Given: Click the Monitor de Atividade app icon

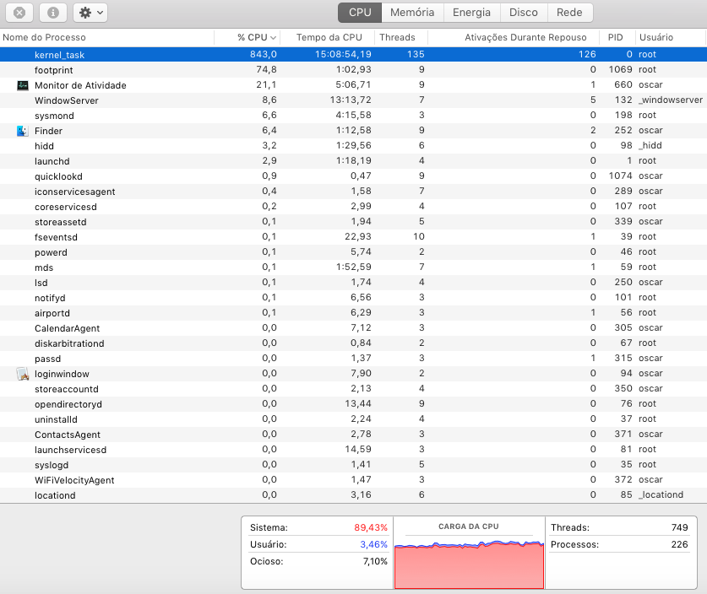Looking at the screenshot, I should pyautogui.click(x=23, y=85).
